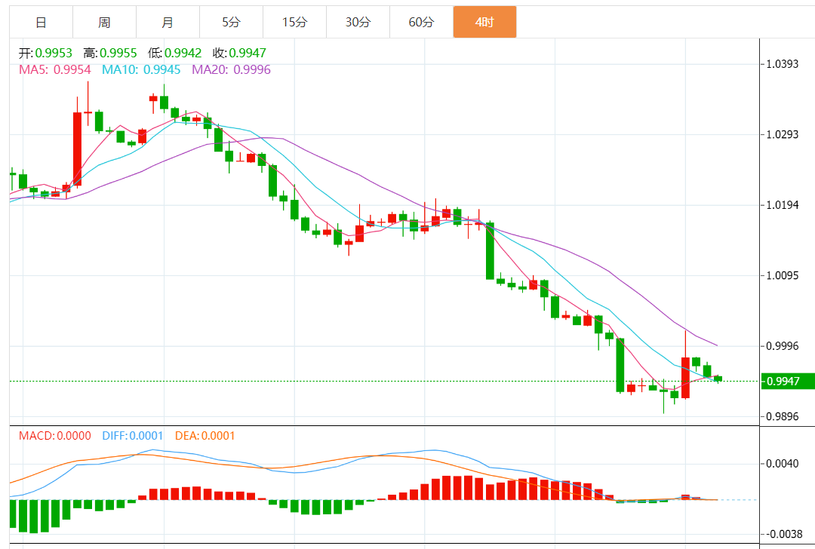Select the active 4时 timeframe tab
815x549 pixels.
(x=485, y=23)
